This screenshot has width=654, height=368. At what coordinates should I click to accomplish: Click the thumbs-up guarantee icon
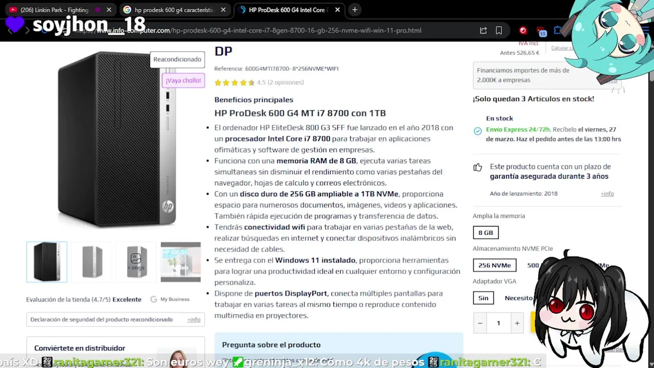tap(478, 167)
